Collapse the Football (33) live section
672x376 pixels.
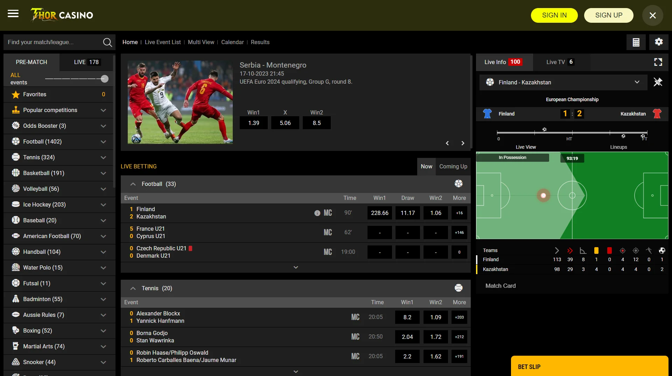[x=133, y=184]
